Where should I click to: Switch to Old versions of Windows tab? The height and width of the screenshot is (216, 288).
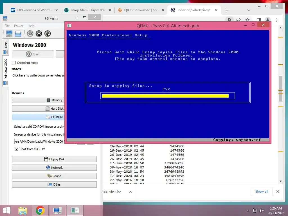pyautogui.click(x=34, y=10)
